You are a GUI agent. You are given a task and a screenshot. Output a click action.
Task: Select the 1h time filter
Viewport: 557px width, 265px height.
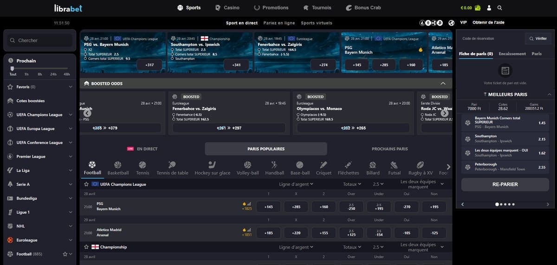click(x=26, y=74)
